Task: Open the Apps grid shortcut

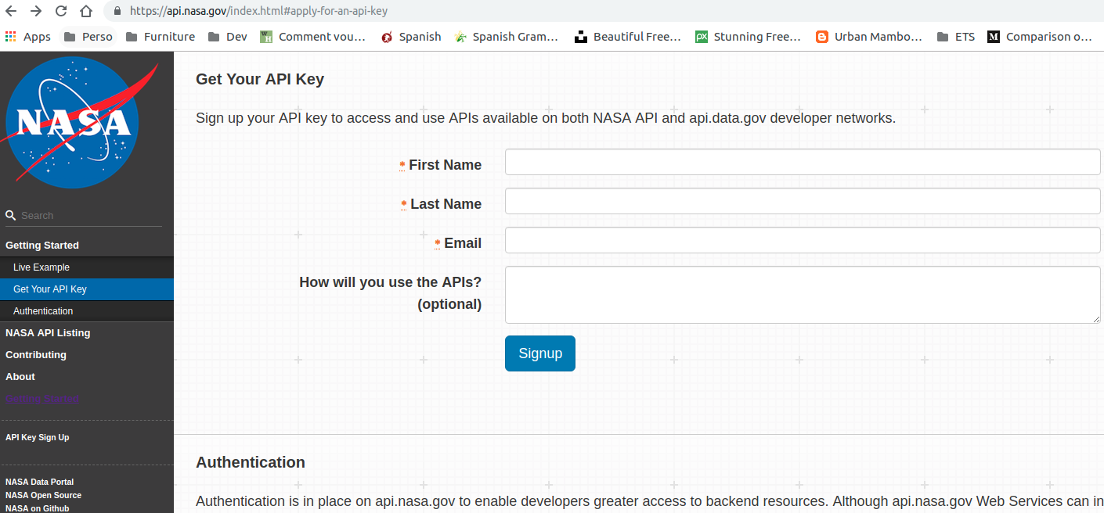Action: point(28,37)
